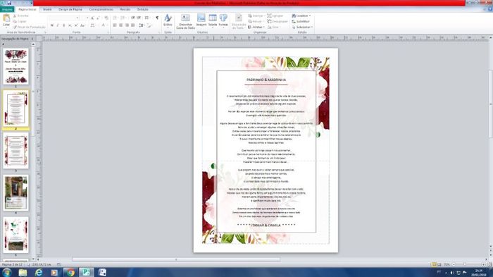493x277 pixels.
Task: Open the Estilos gallery
Action: [168, 20]
